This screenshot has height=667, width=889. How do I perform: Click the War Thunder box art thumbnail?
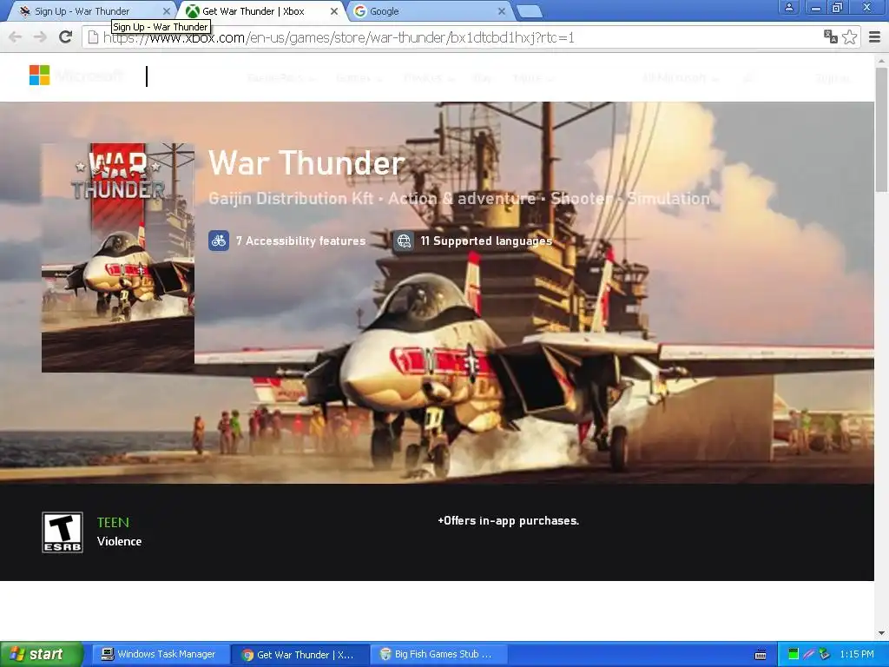click(118, 257)
